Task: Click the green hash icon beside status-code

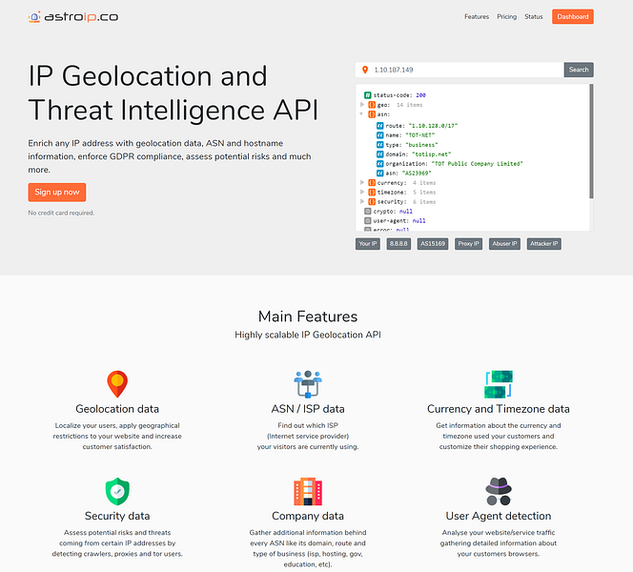Action: [x=367, y=95]
